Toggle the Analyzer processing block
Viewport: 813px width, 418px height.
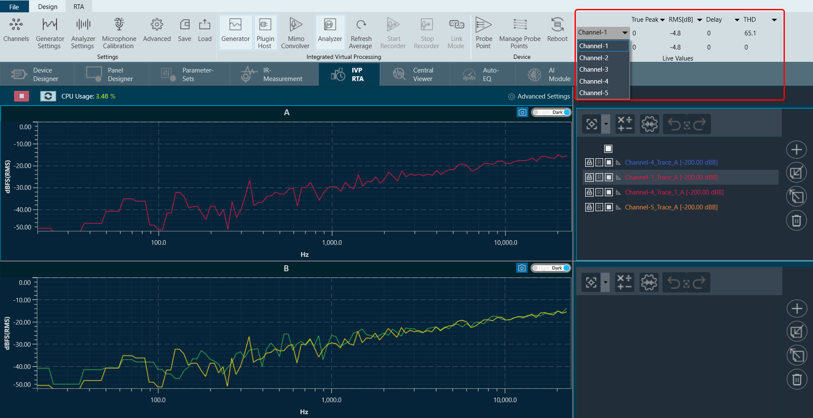click(330, 32)
